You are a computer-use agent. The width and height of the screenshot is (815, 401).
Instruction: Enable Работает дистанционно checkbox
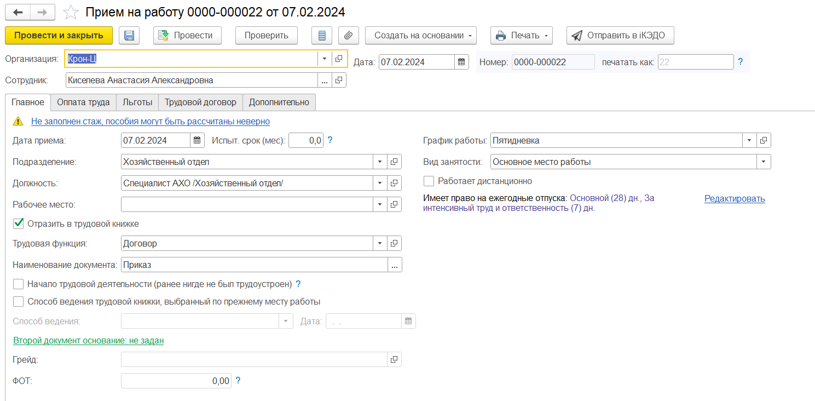tap(429, 181)
